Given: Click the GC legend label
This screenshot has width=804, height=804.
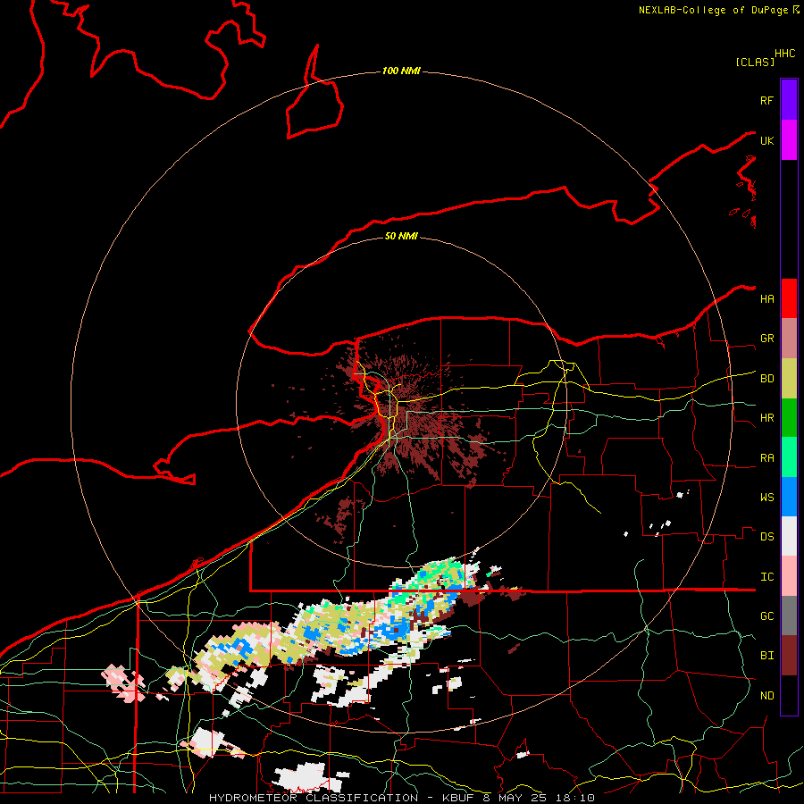Looking at the screenshot, I should 767,616.
